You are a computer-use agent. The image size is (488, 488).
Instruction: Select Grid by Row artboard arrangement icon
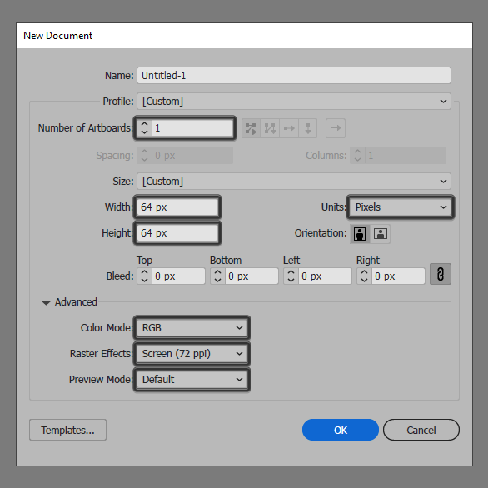click(251, 128)
